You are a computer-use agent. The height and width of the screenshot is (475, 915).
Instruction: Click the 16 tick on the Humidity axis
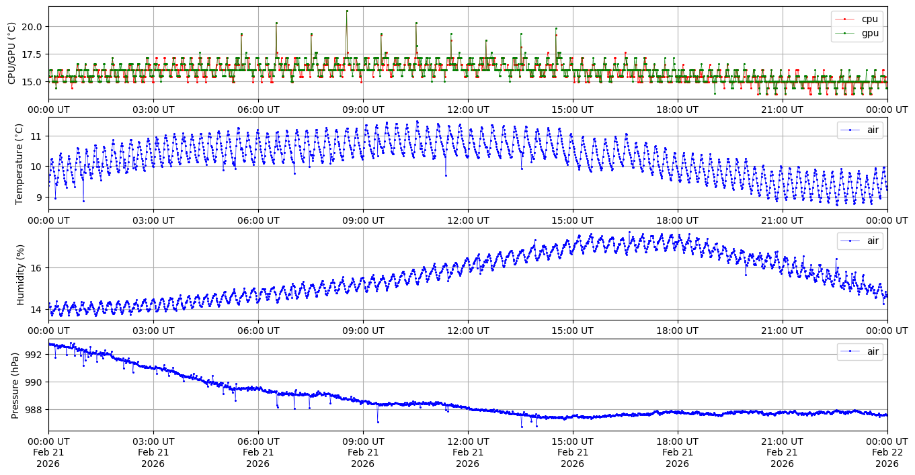pyautogui.click(x=37, y=268)
